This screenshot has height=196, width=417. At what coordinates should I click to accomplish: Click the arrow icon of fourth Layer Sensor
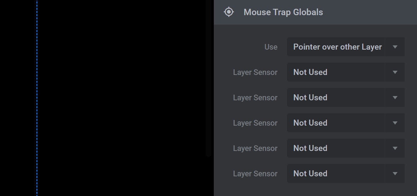tap(395, 148)
